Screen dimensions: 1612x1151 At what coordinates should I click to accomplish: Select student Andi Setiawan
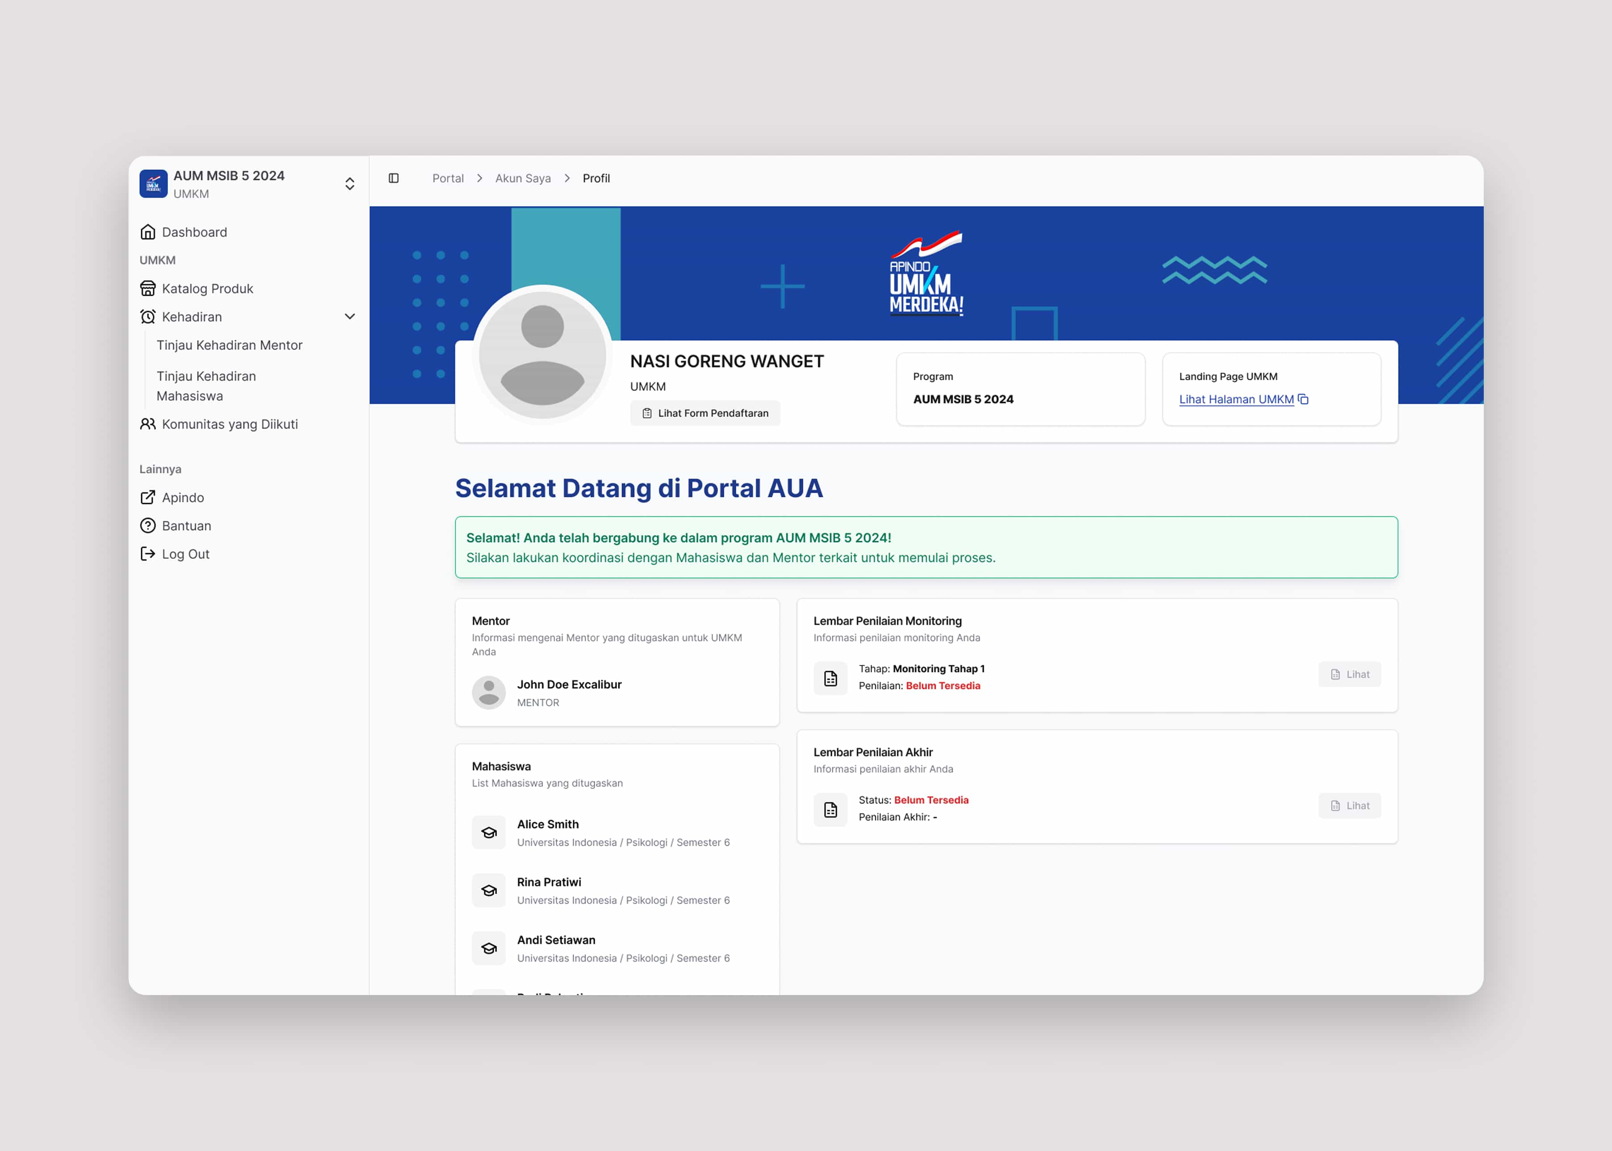[x=556, y=940]
